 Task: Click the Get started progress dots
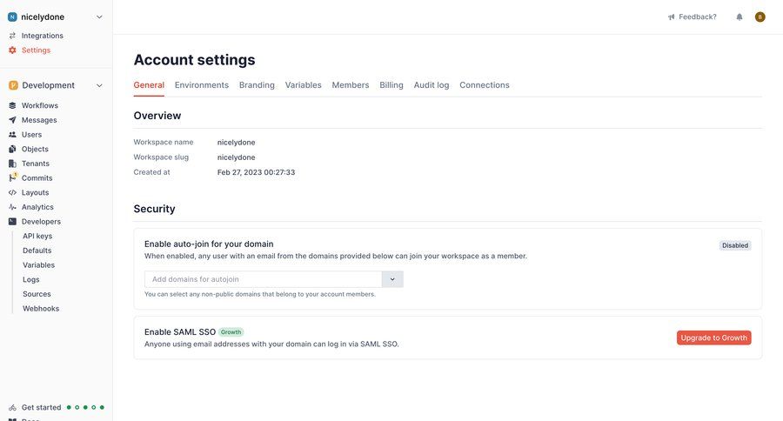(x=85, y=407)
